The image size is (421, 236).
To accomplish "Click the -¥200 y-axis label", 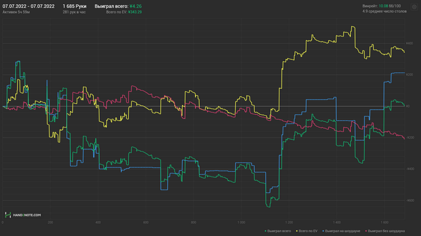I will (410, 138).
